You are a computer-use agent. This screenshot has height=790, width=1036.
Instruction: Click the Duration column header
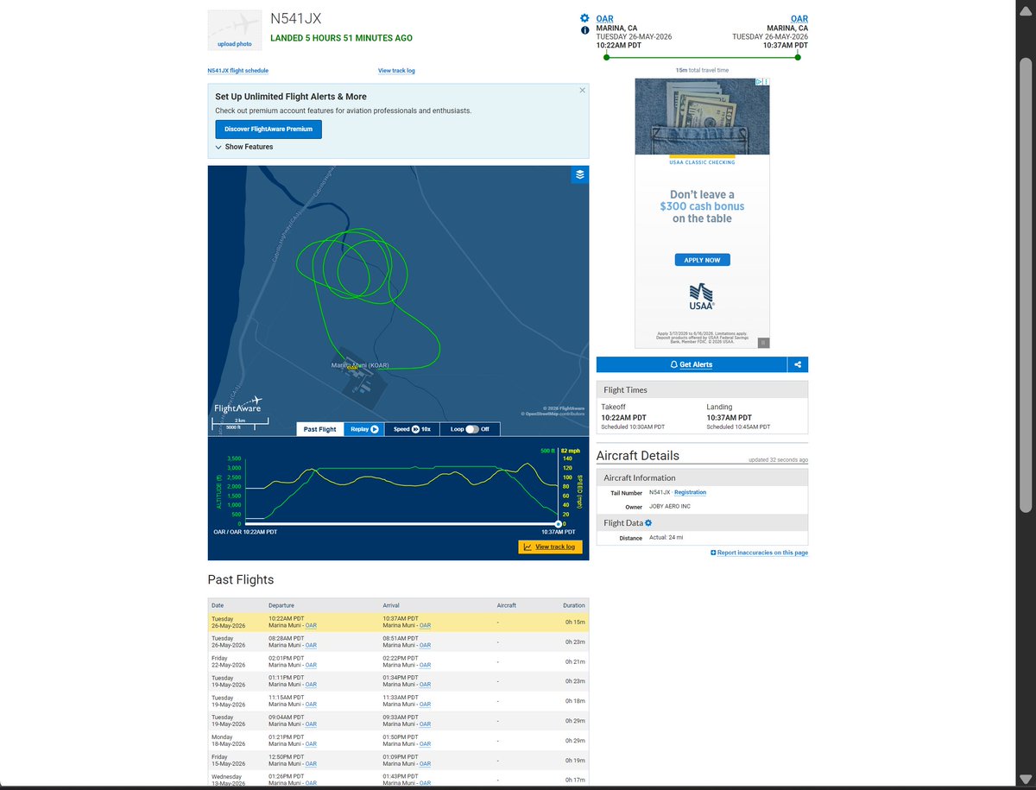pos(573,605)
